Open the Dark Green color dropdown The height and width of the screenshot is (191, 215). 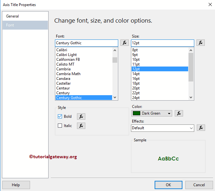pos(152,113)
